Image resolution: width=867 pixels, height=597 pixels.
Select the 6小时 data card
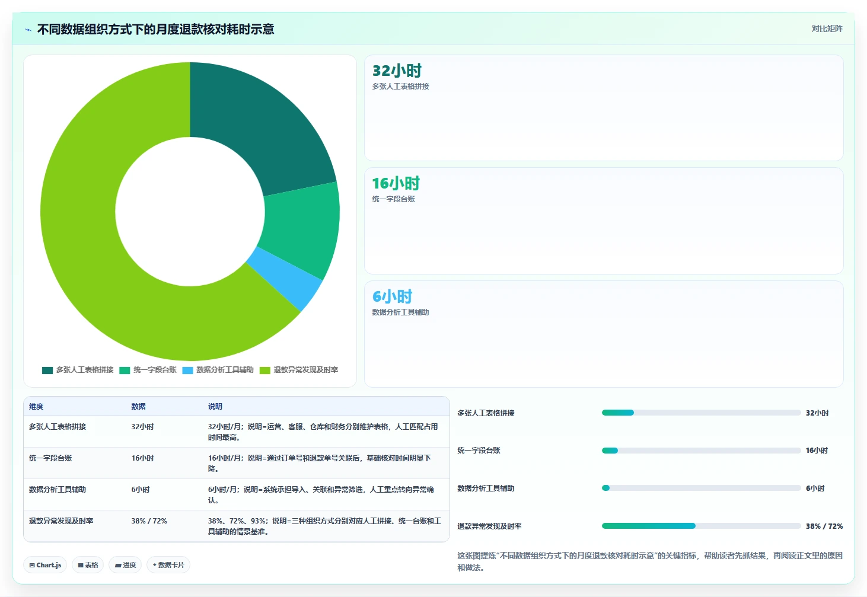pyautogui.click(x=604, y=334)
